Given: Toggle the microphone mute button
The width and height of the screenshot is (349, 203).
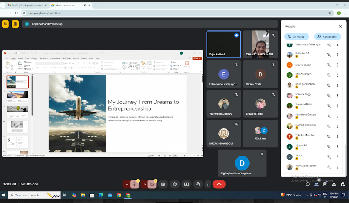Looking at the screenshot, I should tap(134, 184).
